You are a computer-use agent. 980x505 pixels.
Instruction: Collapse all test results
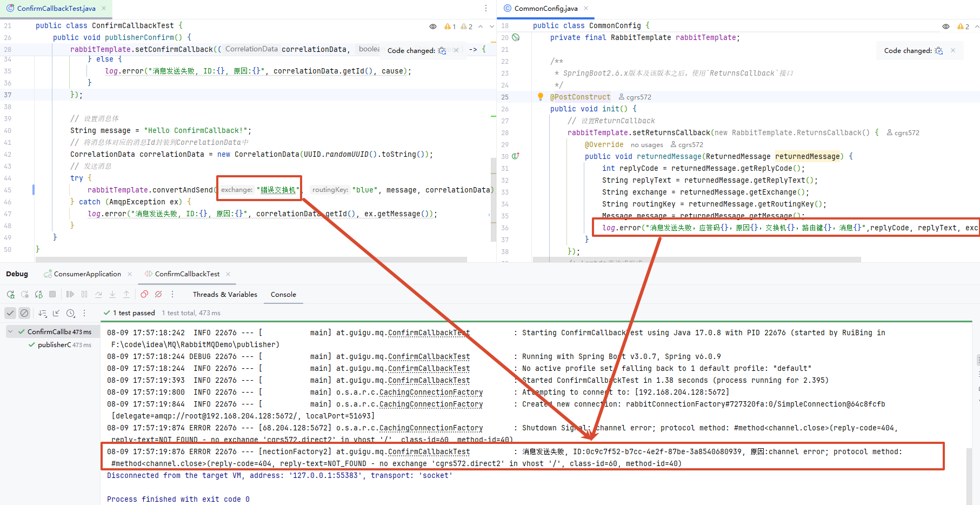click(x=56, y=313)
